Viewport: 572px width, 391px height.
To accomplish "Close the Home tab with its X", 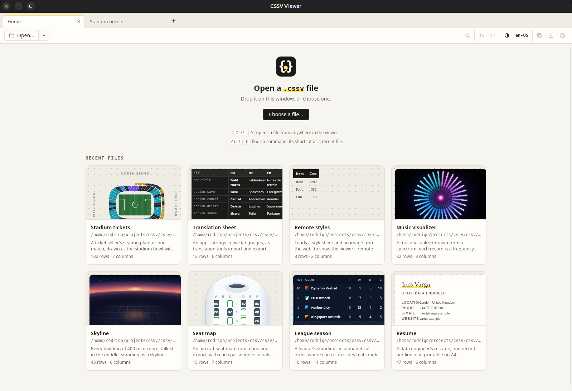I will click(x=79, y=21).
